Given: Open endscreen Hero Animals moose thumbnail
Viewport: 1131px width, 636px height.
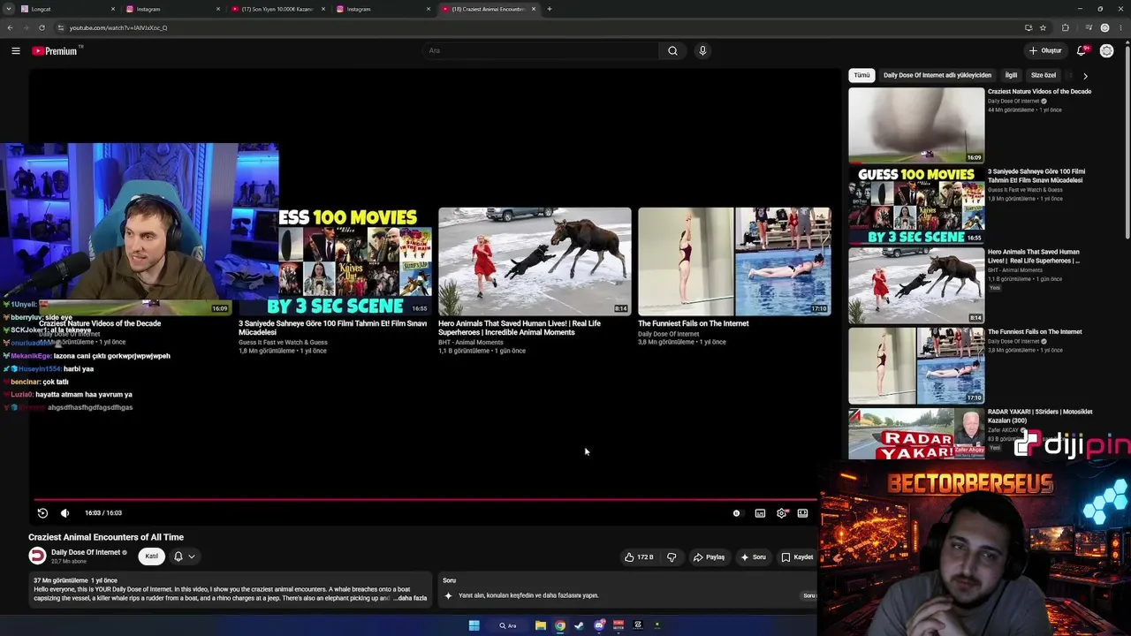Looking at the screenshot, I should coord(535,261).
